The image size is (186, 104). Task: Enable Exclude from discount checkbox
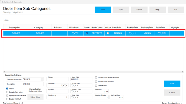[96, 82]
